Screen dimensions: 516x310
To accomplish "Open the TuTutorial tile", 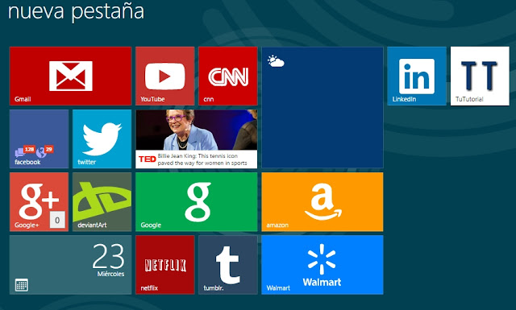I will click(x=480, y=76).
